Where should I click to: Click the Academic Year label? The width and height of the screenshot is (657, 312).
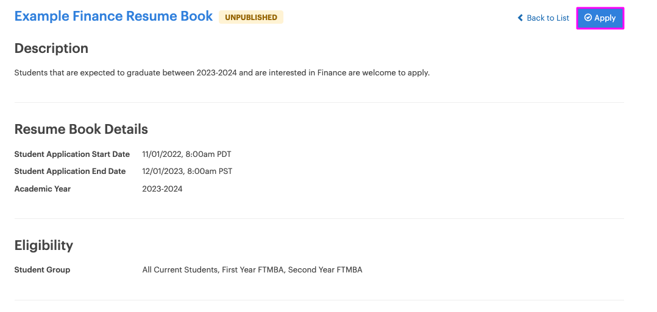[x=42, y=189]
